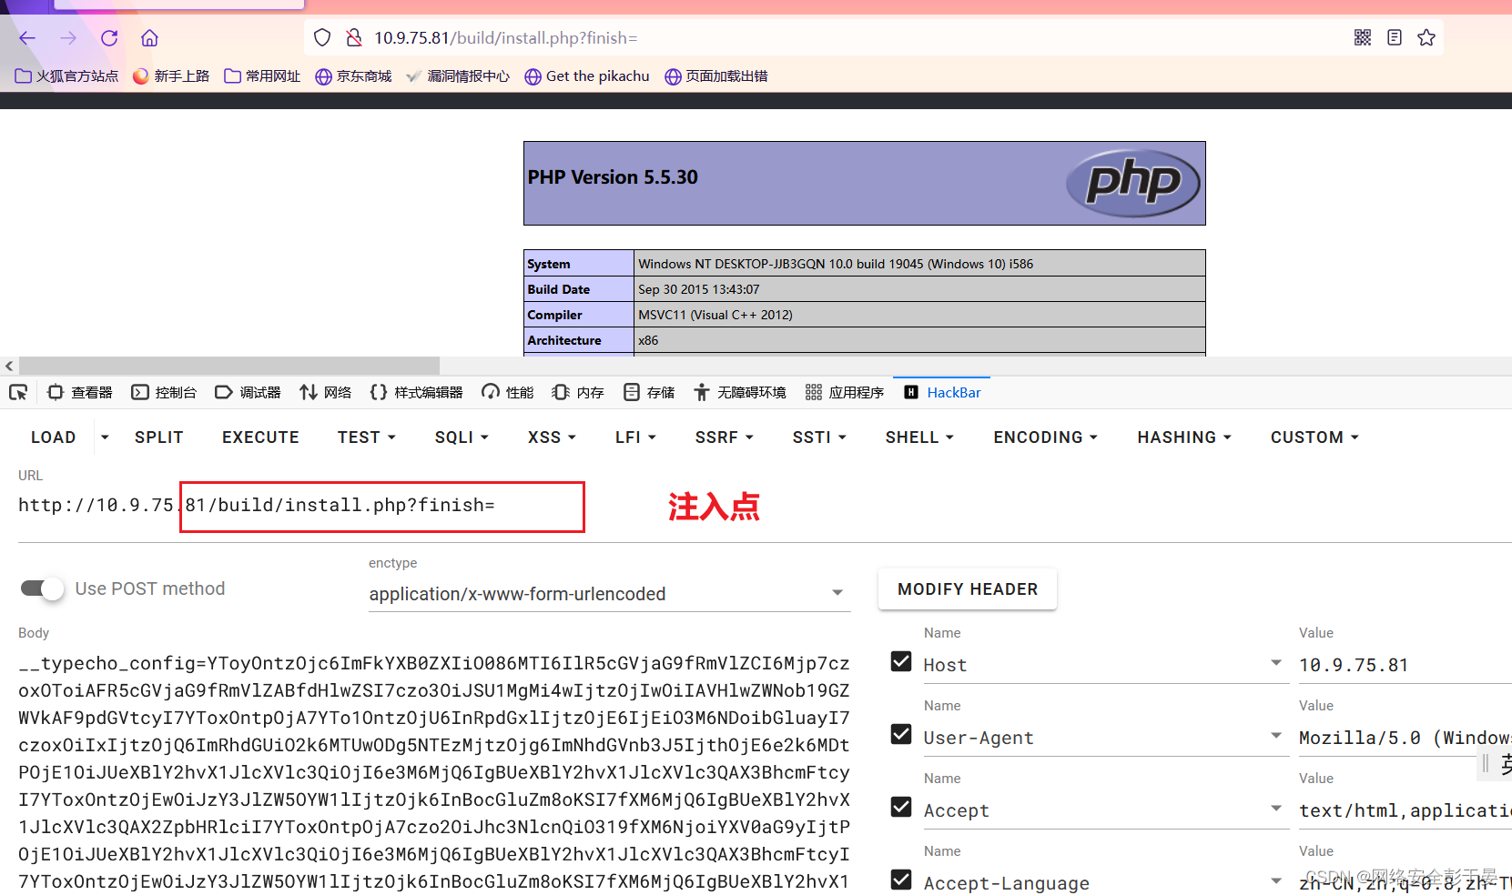Open reader view icon in address bar
This screenshot has height=895, width=1512.
[1395, 37]
